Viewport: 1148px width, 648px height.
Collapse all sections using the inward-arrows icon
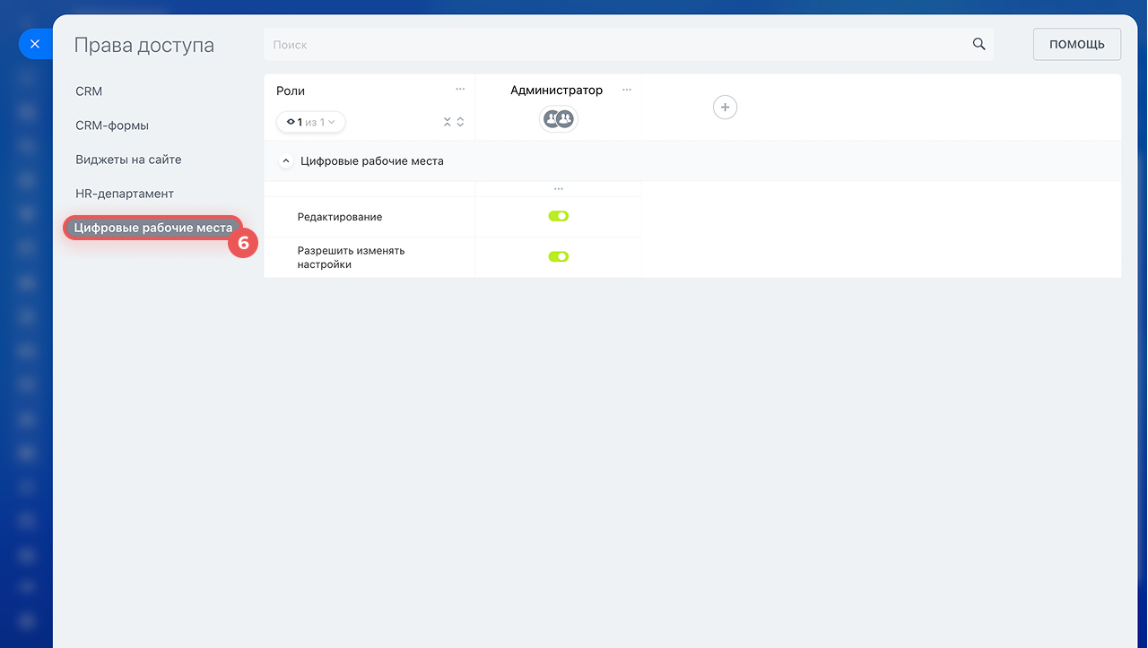point(448,122)
